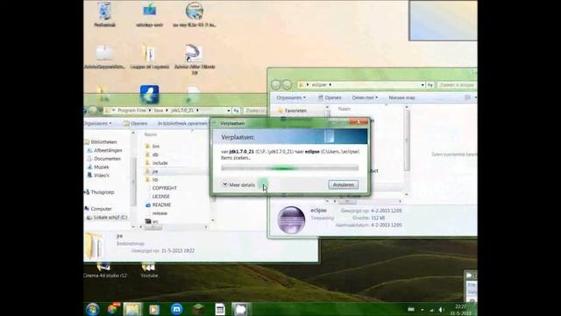Select the Windows Explorer taskbar icon

point(132,309)
